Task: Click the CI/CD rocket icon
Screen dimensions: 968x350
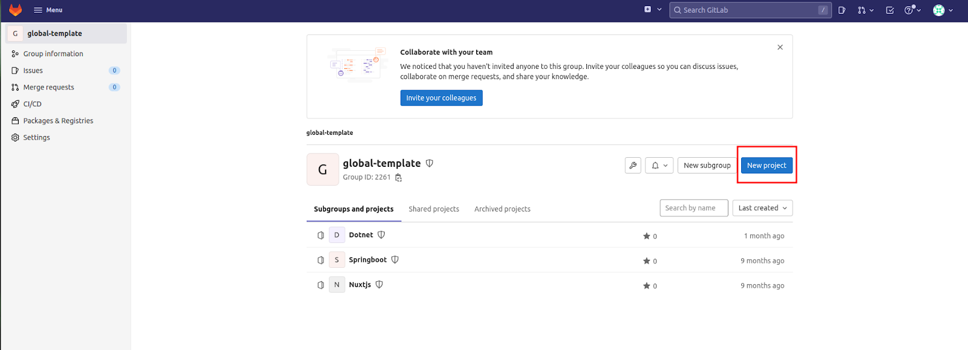Action: click(x=15, y=104)
